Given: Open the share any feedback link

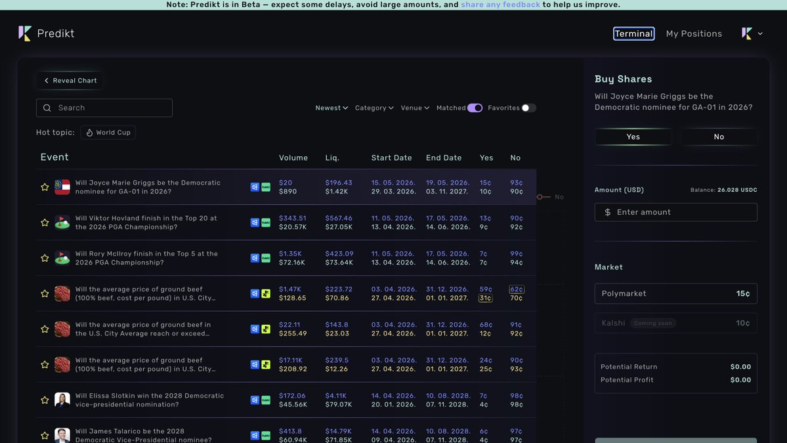Looking at the screenshot, I should pos(500,5).
